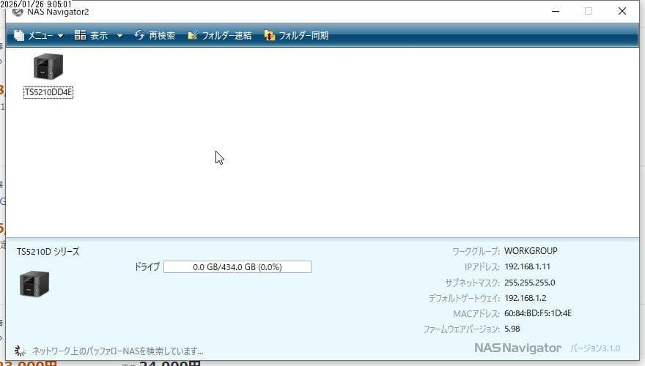The width and height of the screenshot is (645, 366).
Task: Click the drive usage bar 0.0 GB/434.0 GB
Action: coord(237,267)
